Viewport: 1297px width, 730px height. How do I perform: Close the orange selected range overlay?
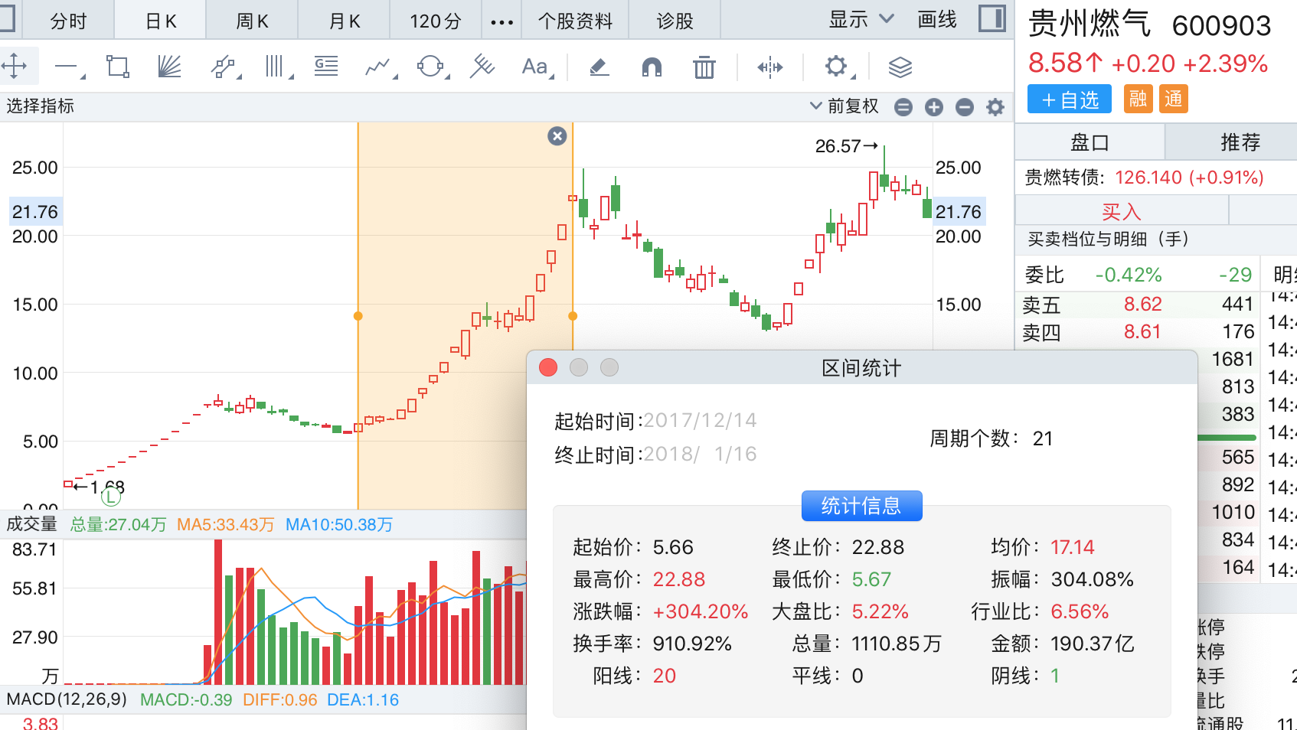click(557, 136)
